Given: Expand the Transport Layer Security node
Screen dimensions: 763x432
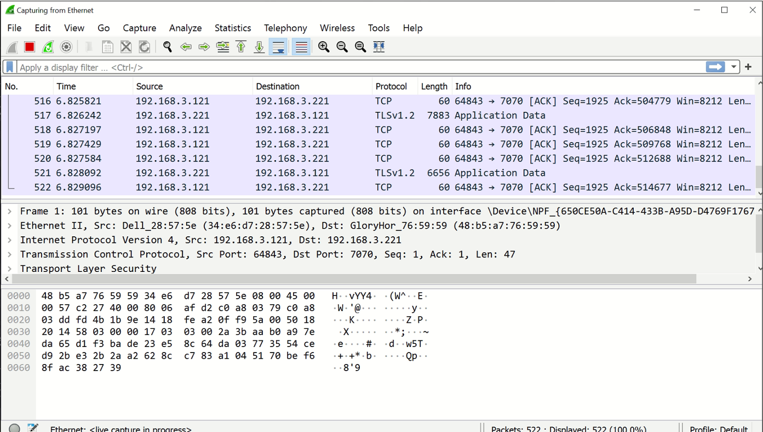Looking at the screenshot, I should coord(9,269).
